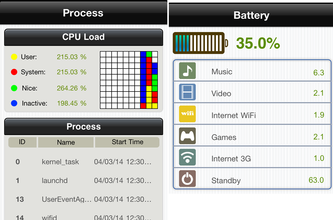Tap the battery level indicator icon
The width and height of the screenshot is (333, 220).
tap(200, 43)
